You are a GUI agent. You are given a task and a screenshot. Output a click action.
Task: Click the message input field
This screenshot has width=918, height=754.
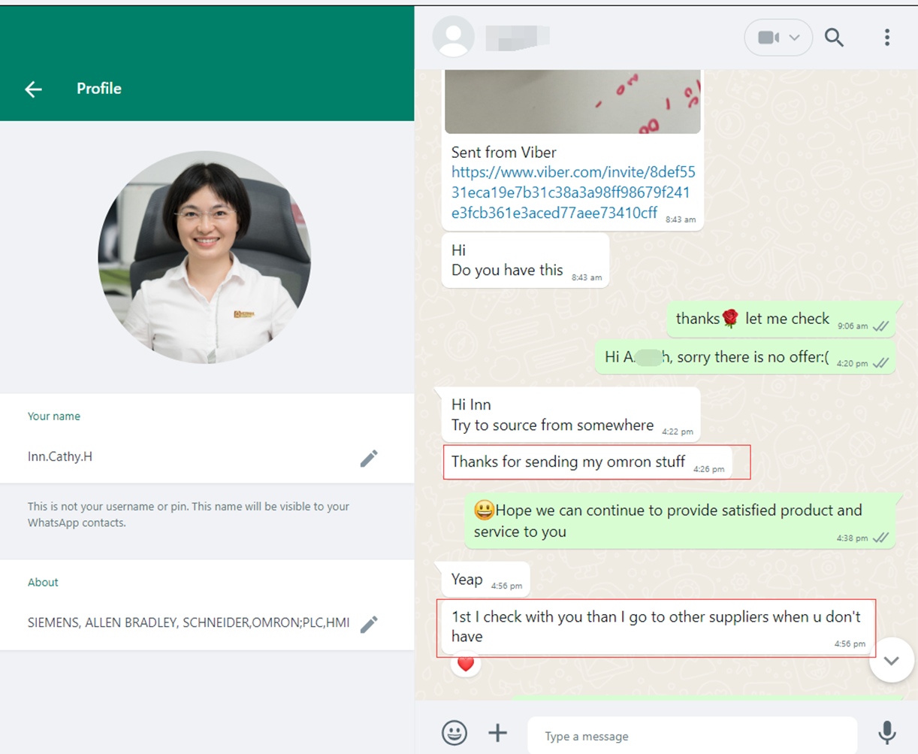click(x=691, y=736)
